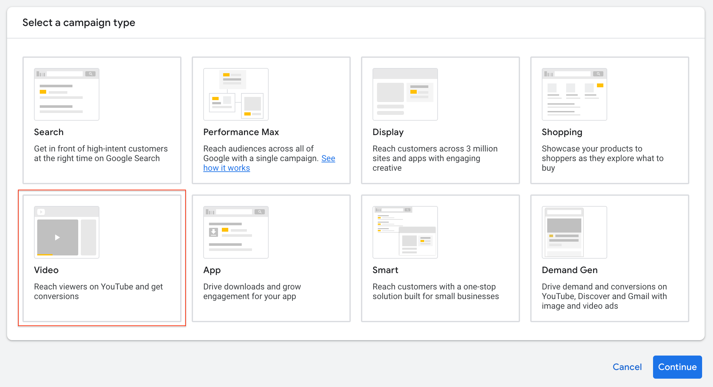Viewport: 713px width, 387px height.
Task: Click the Display campaign illustration icon
Action: tap(405, 94)
